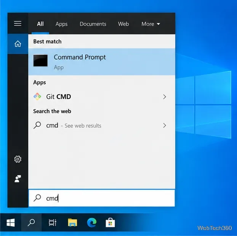Open the hamburger menu in search panel
Screen dimensions: 237x236
coord(18,24)
